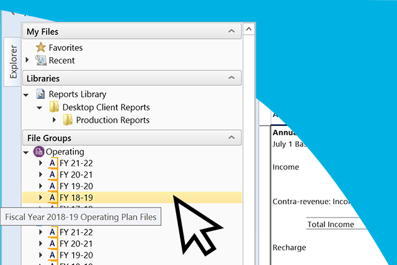397x265 pixels.
Task: Click the purple Operating file group icon
Action: click(38, 151)
